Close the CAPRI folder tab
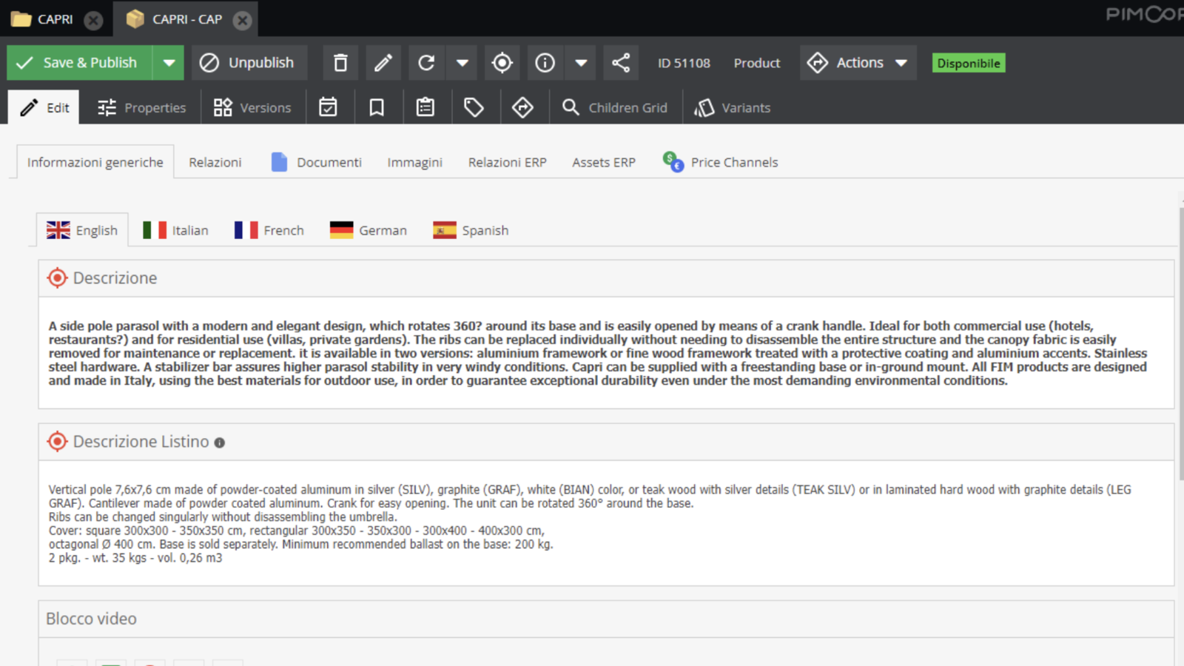Screen dimensions: 1184x666 pyautogui.click(x=93, y=20)
